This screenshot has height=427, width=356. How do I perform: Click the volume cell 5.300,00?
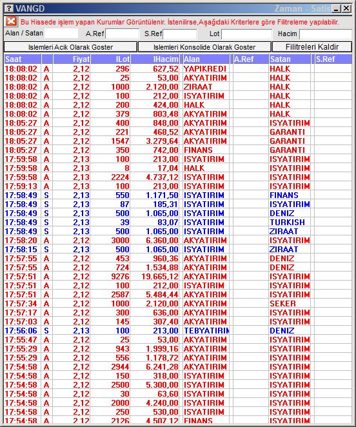[x=155, y=385]
